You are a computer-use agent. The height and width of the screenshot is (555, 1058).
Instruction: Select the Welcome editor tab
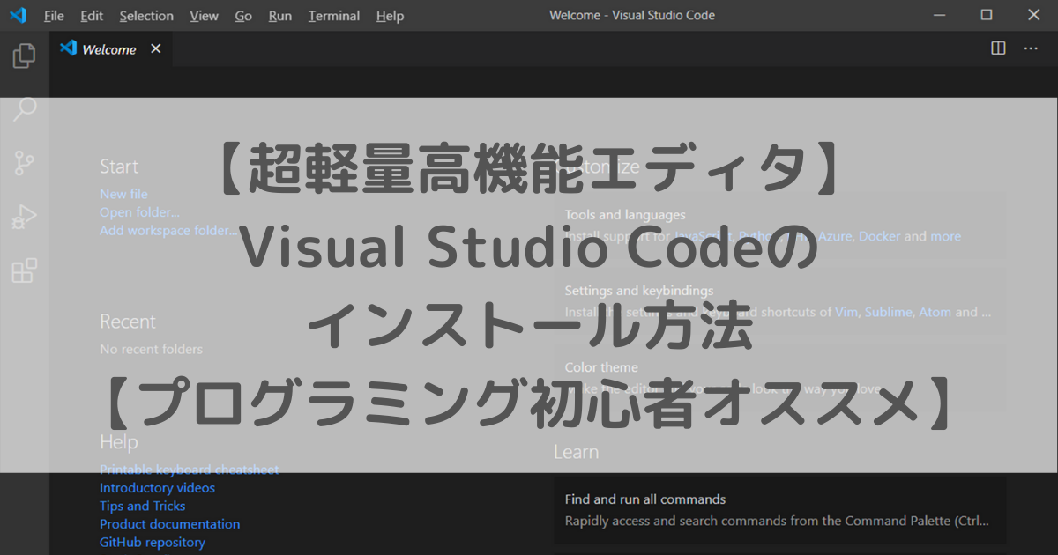coord(111,49)
